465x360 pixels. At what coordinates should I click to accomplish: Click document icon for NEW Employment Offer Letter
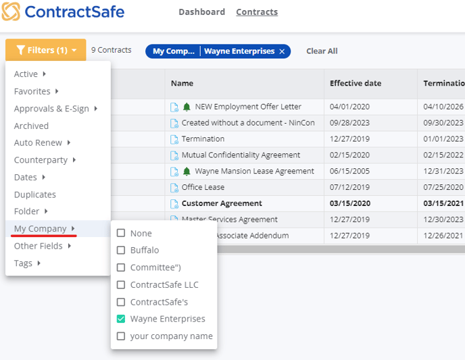click(174, 107)
